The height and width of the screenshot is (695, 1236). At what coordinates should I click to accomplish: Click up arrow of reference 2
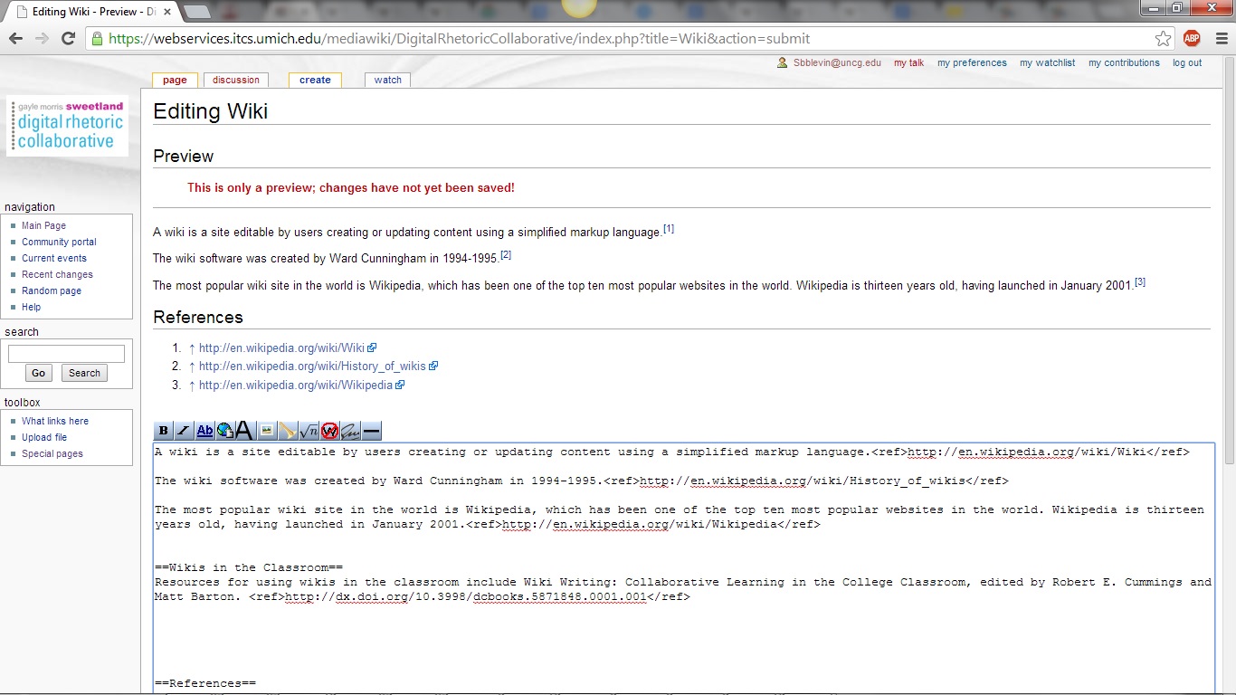192,367
